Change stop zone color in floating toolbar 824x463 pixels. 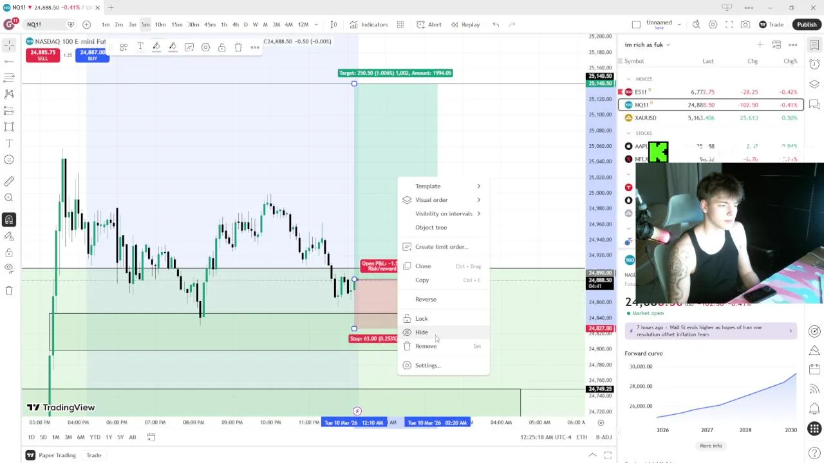click(x=173, y=47)
